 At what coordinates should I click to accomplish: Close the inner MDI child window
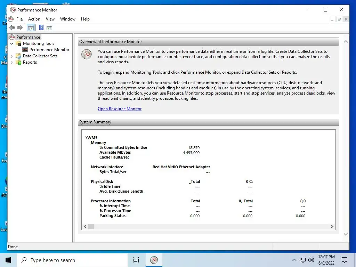point(346,19)
